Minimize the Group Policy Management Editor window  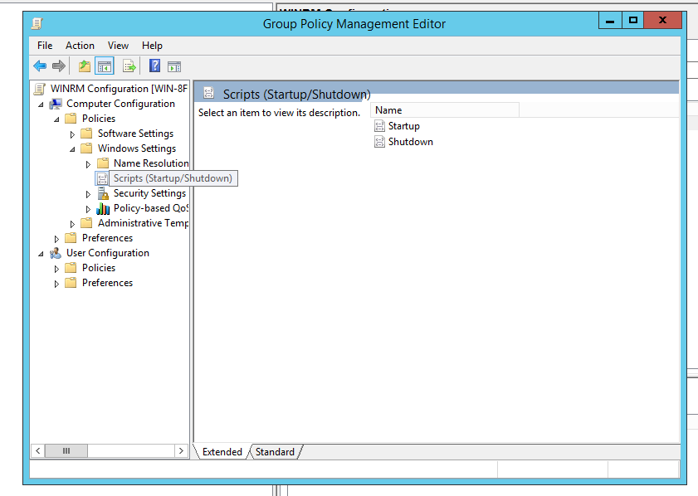(610, 21)
